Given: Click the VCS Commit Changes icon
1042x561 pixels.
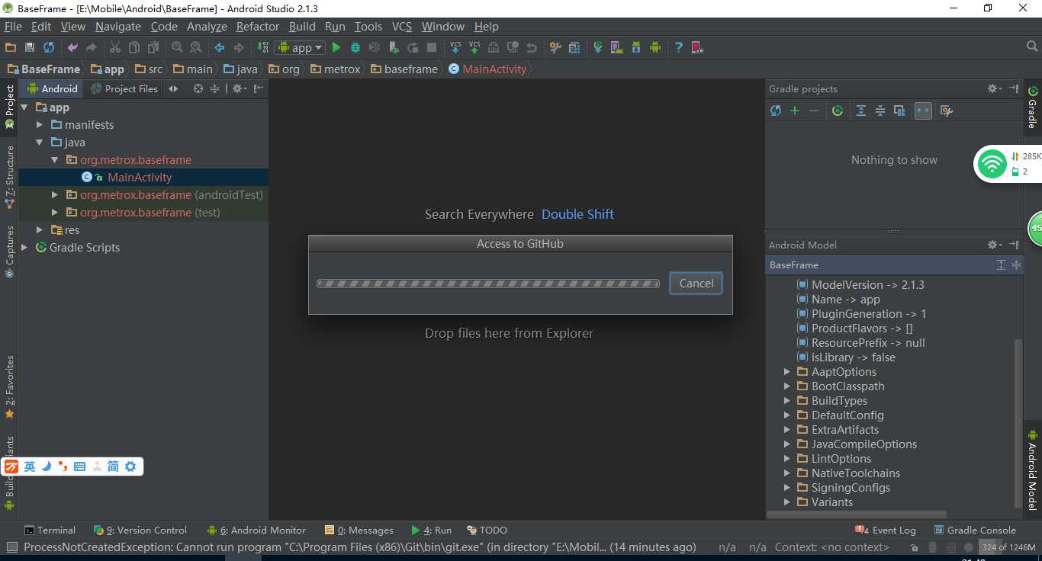Looking at the screenshot, I should [x=474, y=47].
